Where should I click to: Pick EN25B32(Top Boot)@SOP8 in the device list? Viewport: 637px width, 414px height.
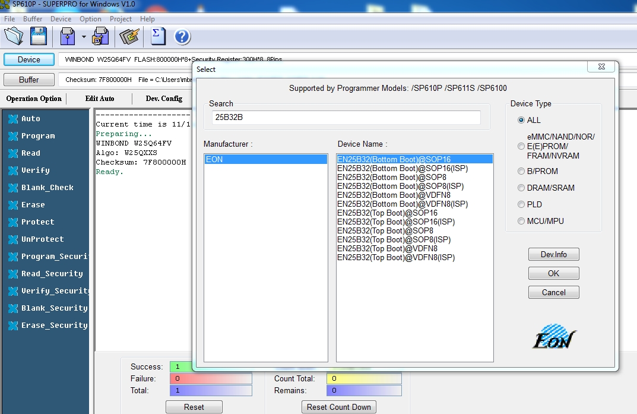385,230
